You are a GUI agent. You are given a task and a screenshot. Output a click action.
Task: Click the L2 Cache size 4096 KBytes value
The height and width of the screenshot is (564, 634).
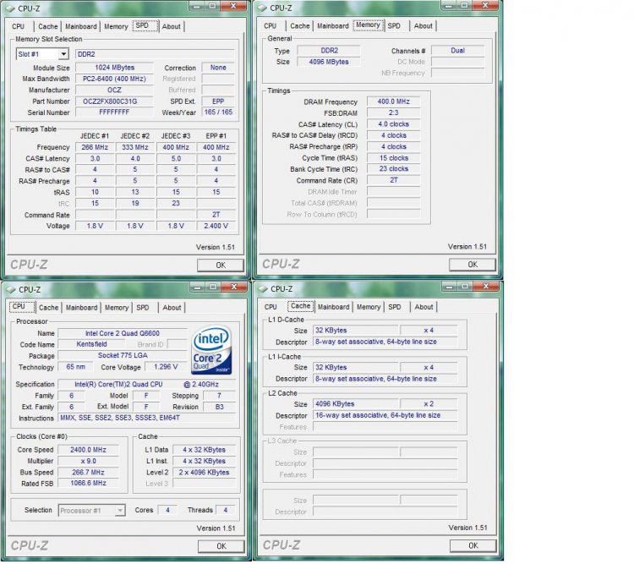355,404
